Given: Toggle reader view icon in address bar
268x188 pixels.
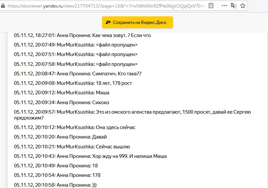Looking at the screenshot, I should pos(211,6).
